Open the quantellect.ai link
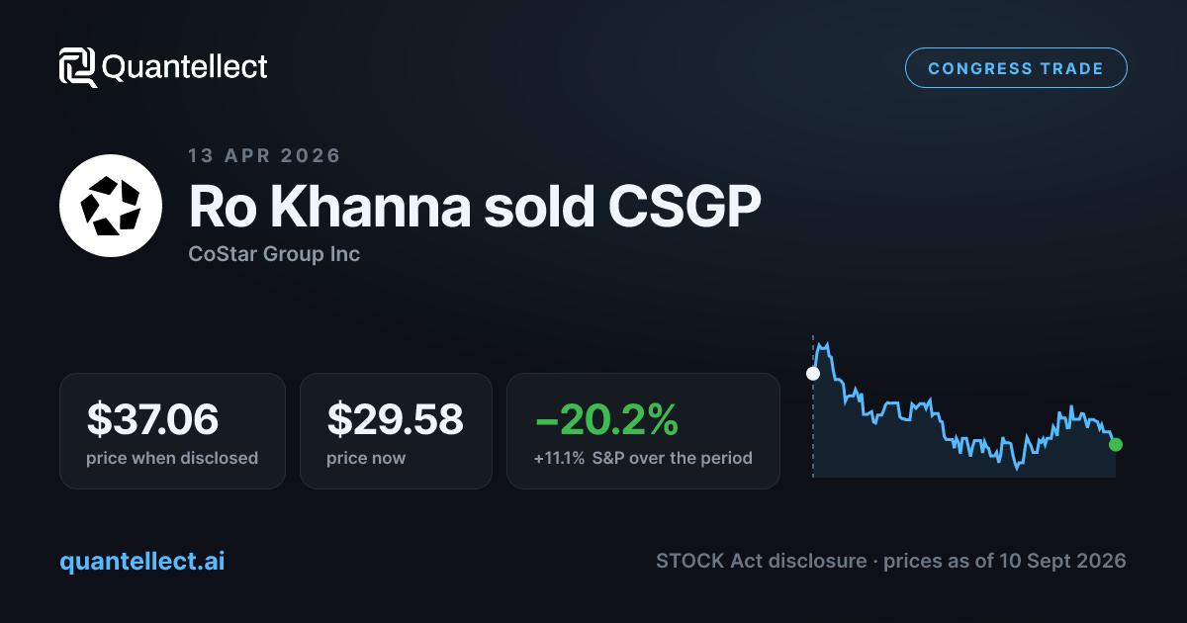The image size is (1187, 623). 142,561
